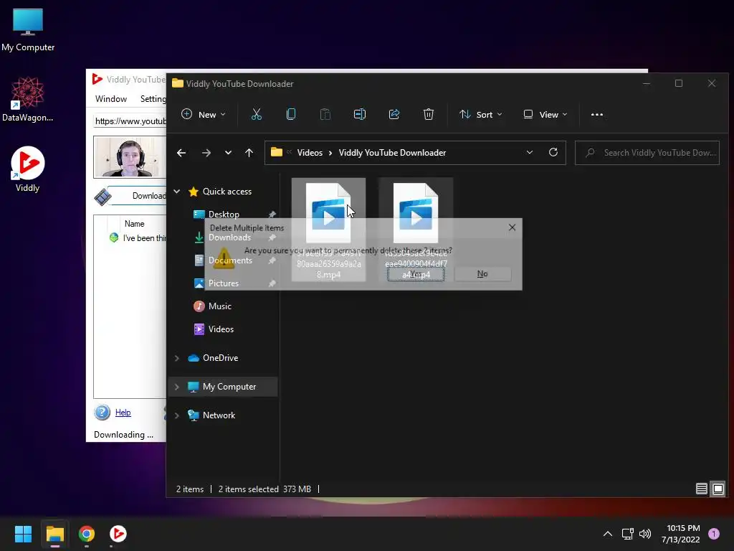Click Yes in delete confirmation dialog
734x551 pixels.
click(x=416, y=274)
